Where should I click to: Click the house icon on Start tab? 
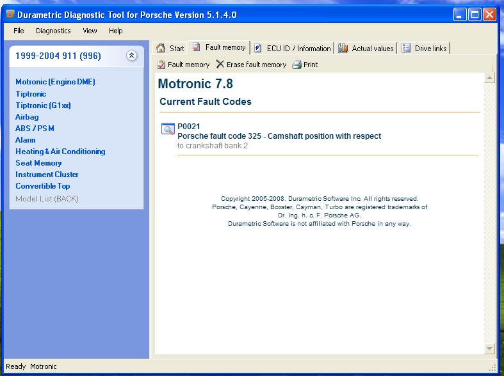(x=161, y=48)
